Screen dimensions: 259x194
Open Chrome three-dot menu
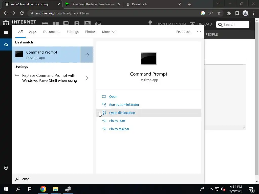(253, 13)
